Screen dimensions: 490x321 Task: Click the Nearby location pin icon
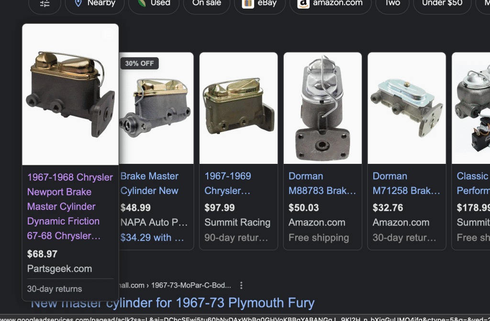tap(78, 3)
